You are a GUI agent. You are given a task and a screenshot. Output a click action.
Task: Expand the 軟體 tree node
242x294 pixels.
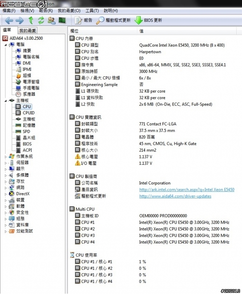pos(6,206)
